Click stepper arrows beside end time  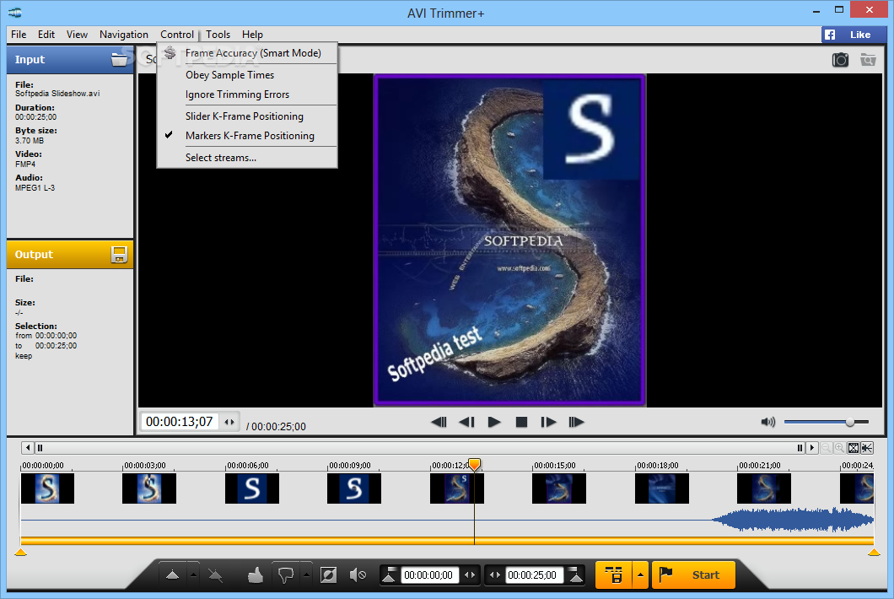click(495, 575)
